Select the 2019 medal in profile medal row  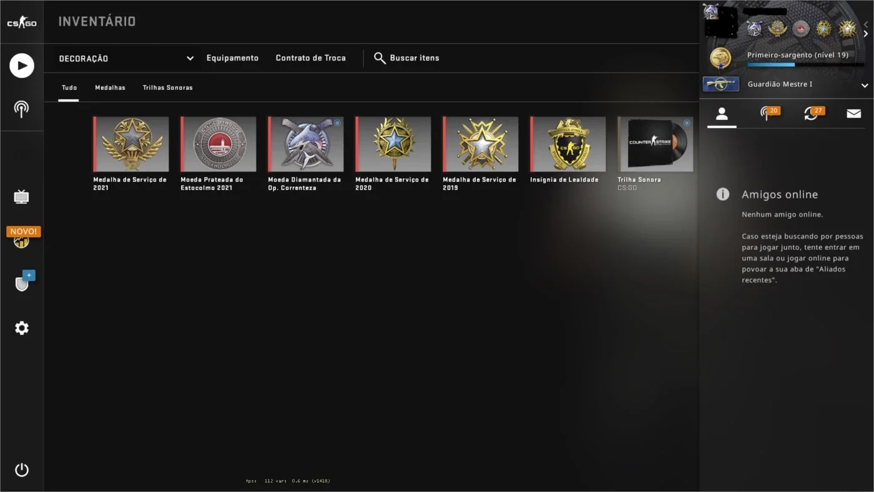point(847,29)
